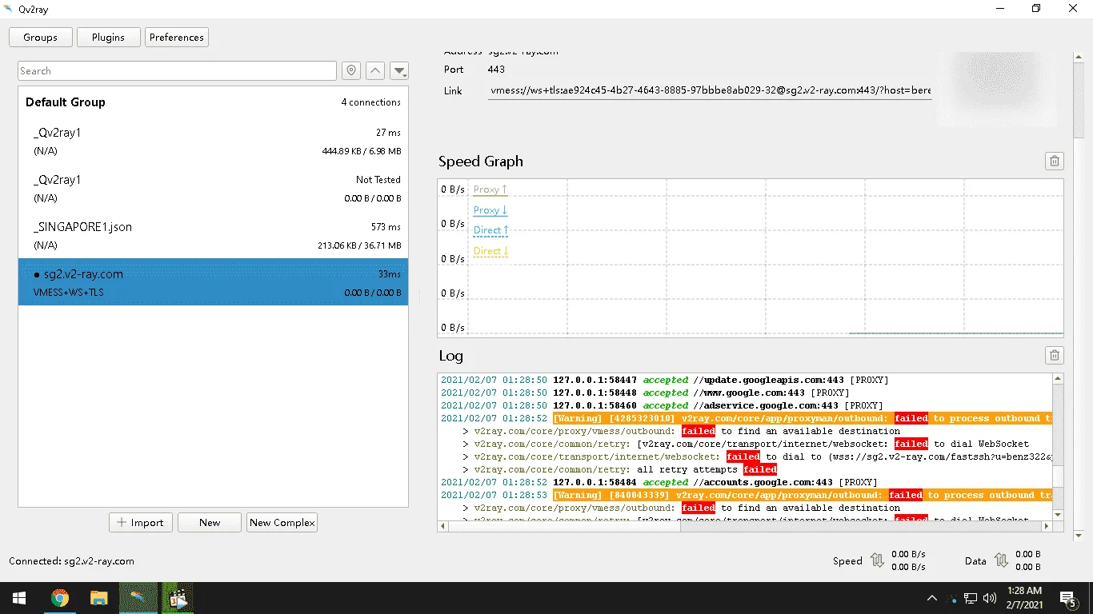
Task: Select the Default Group header
Action: pyautogui.click(x=213, y=102)
